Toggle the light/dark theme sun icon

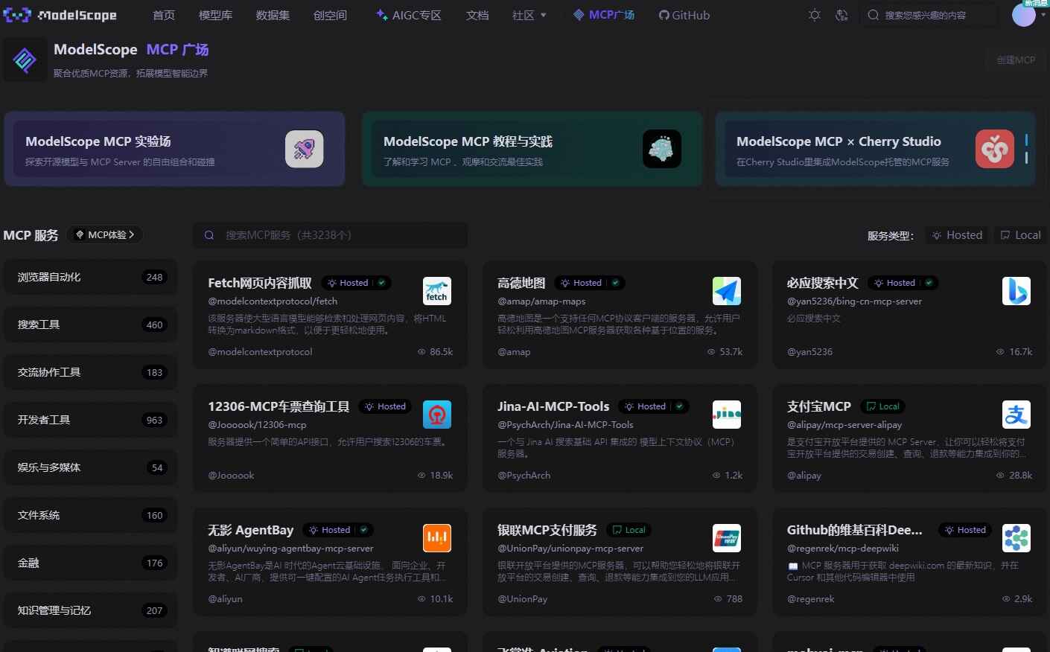815,15
